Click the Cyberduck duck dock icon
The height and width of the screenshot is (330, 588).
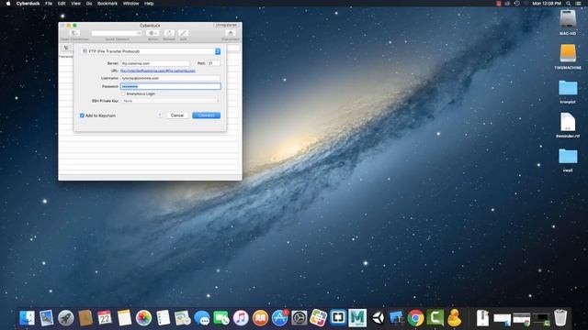[455, 318]
